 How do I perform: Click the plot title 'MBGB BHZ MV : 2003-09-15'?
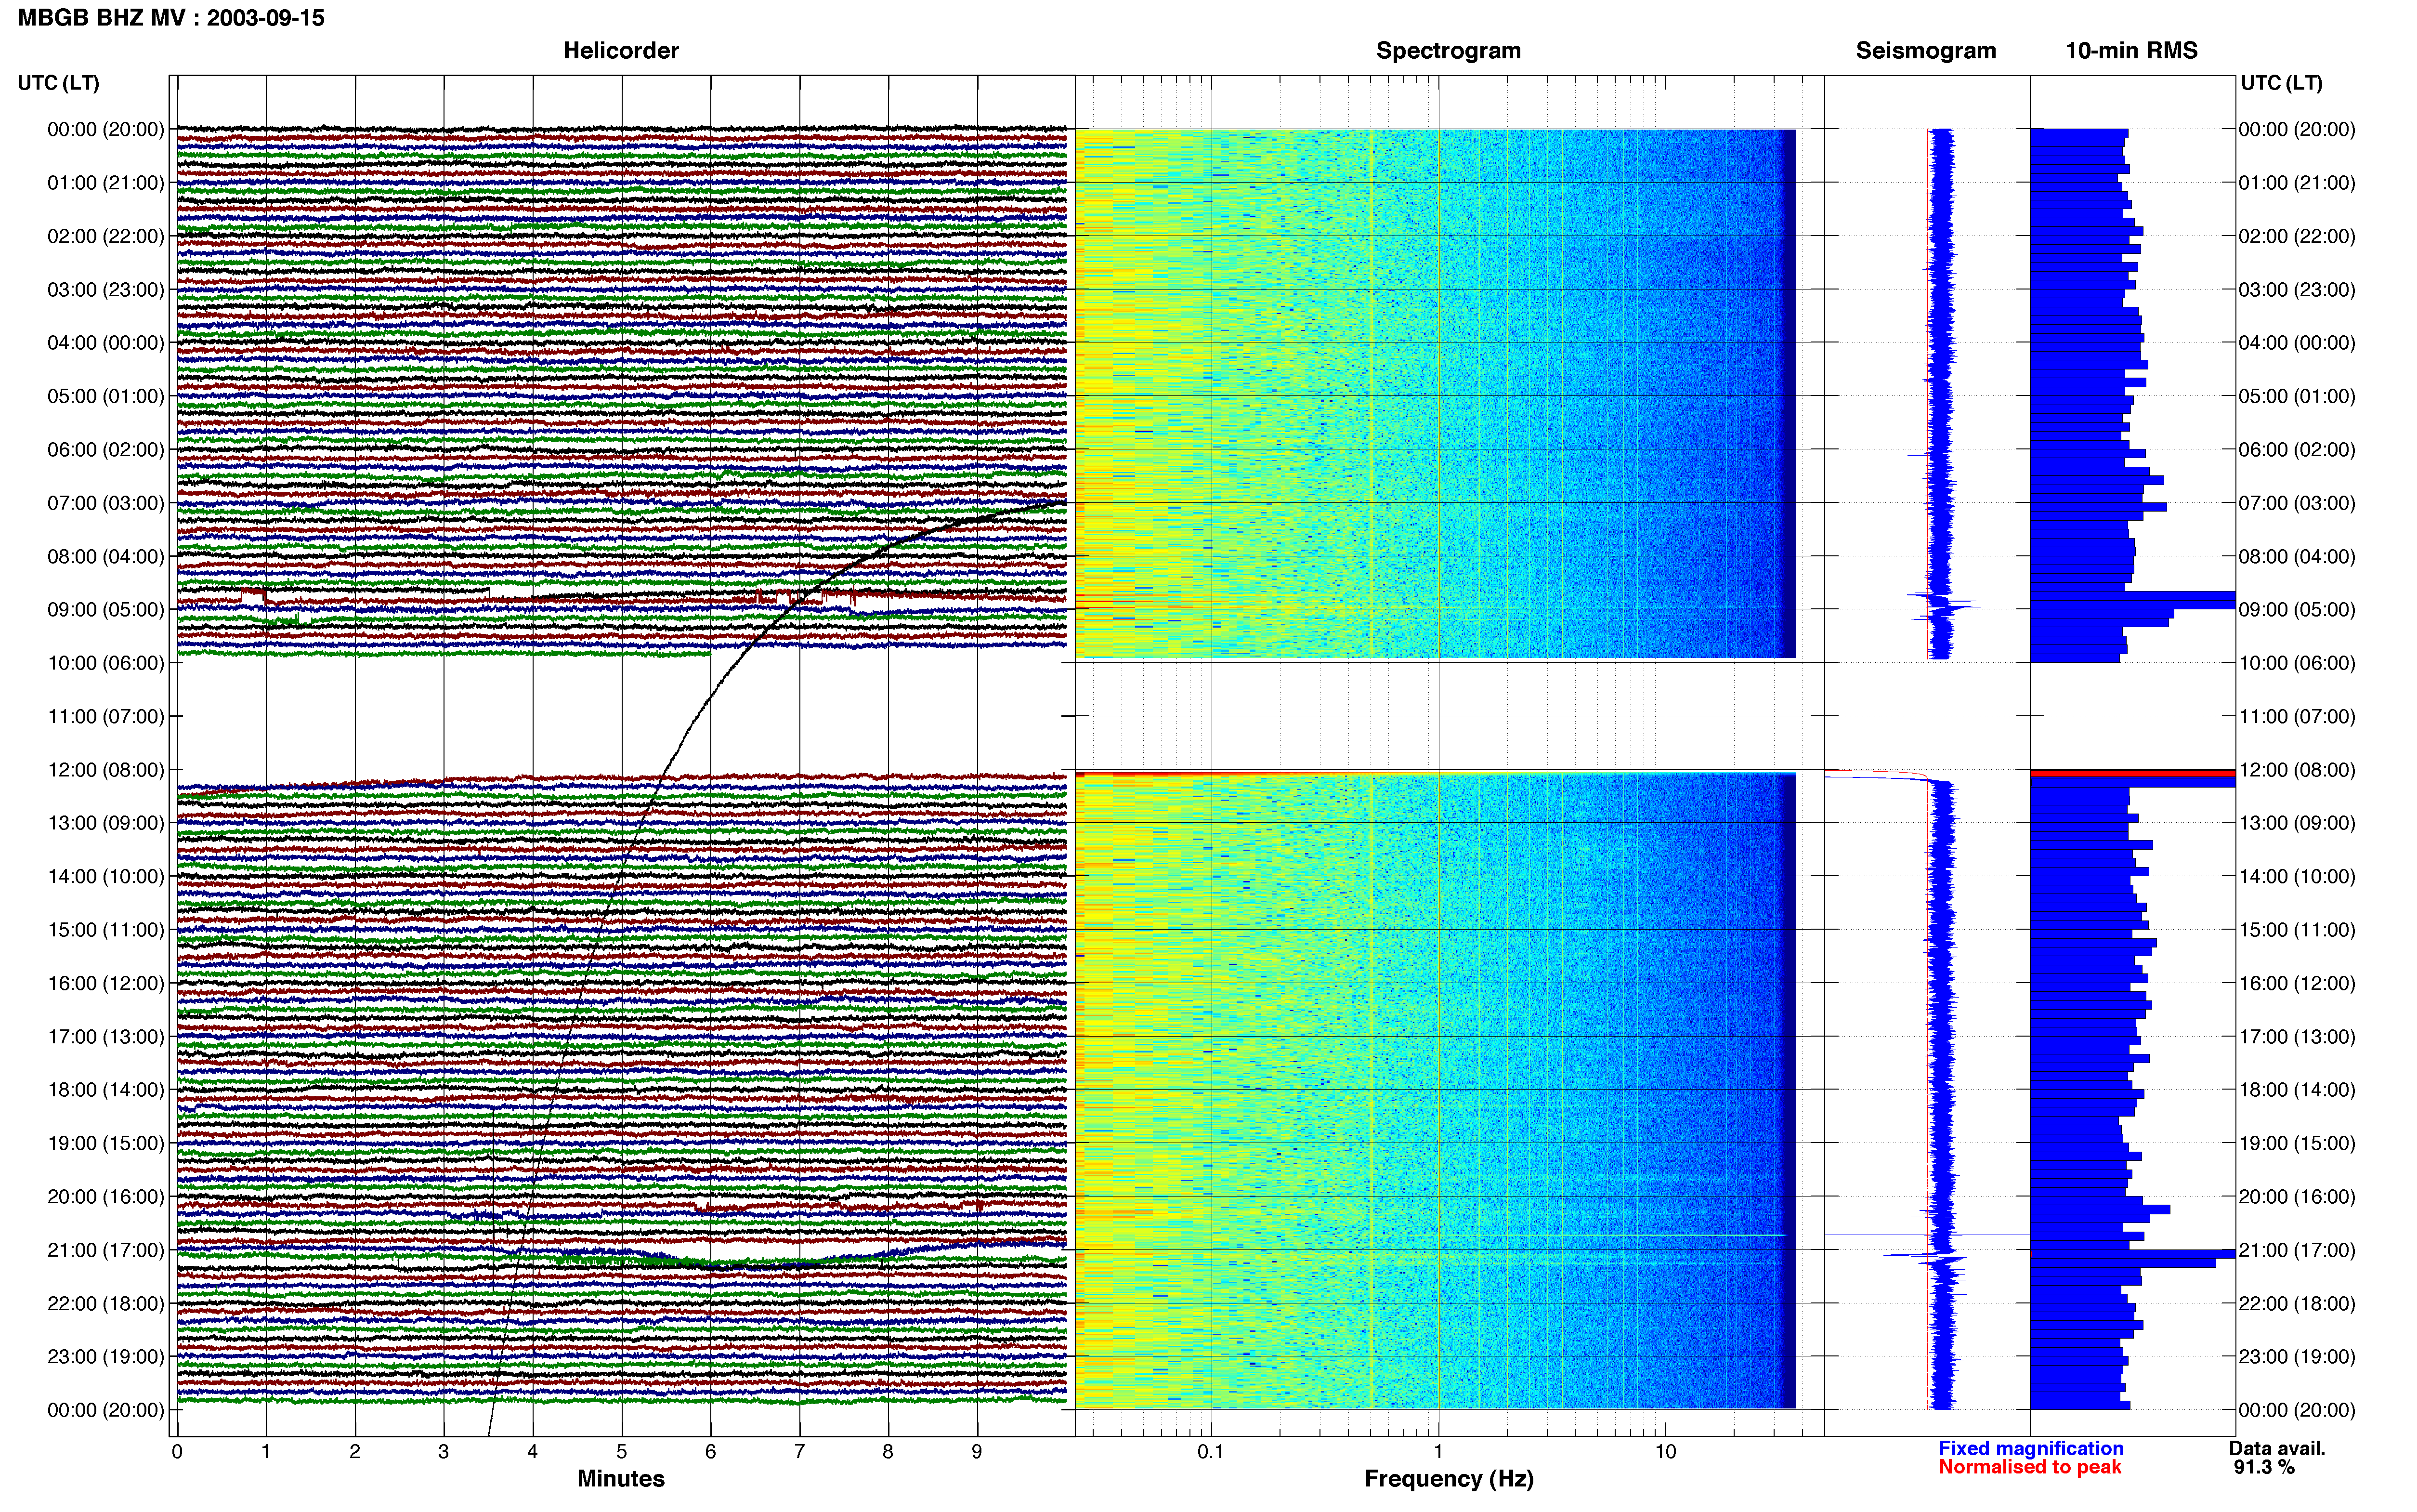pos(171,18)
